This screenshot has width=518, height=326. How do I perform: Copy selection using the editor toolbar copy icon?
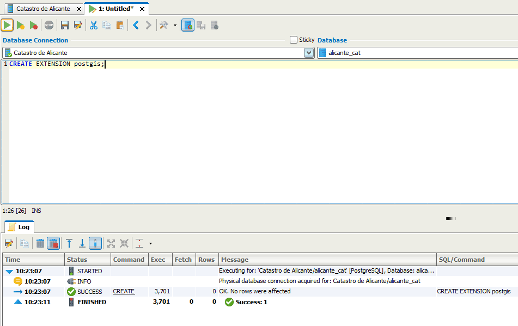[x=106, y=26]
